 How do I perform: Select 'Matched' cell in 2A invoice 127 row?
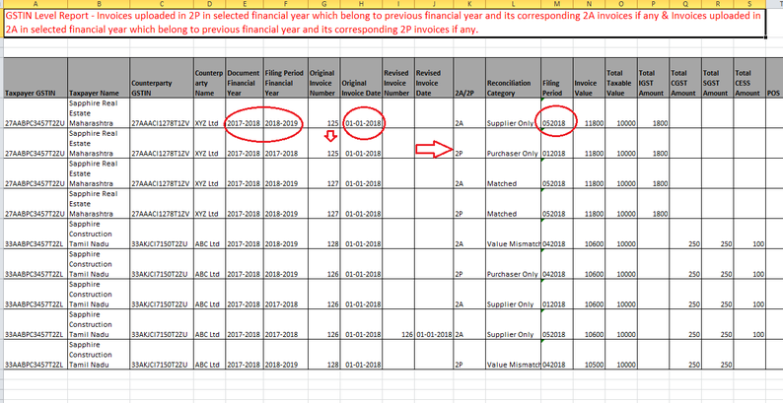[513, 173]
